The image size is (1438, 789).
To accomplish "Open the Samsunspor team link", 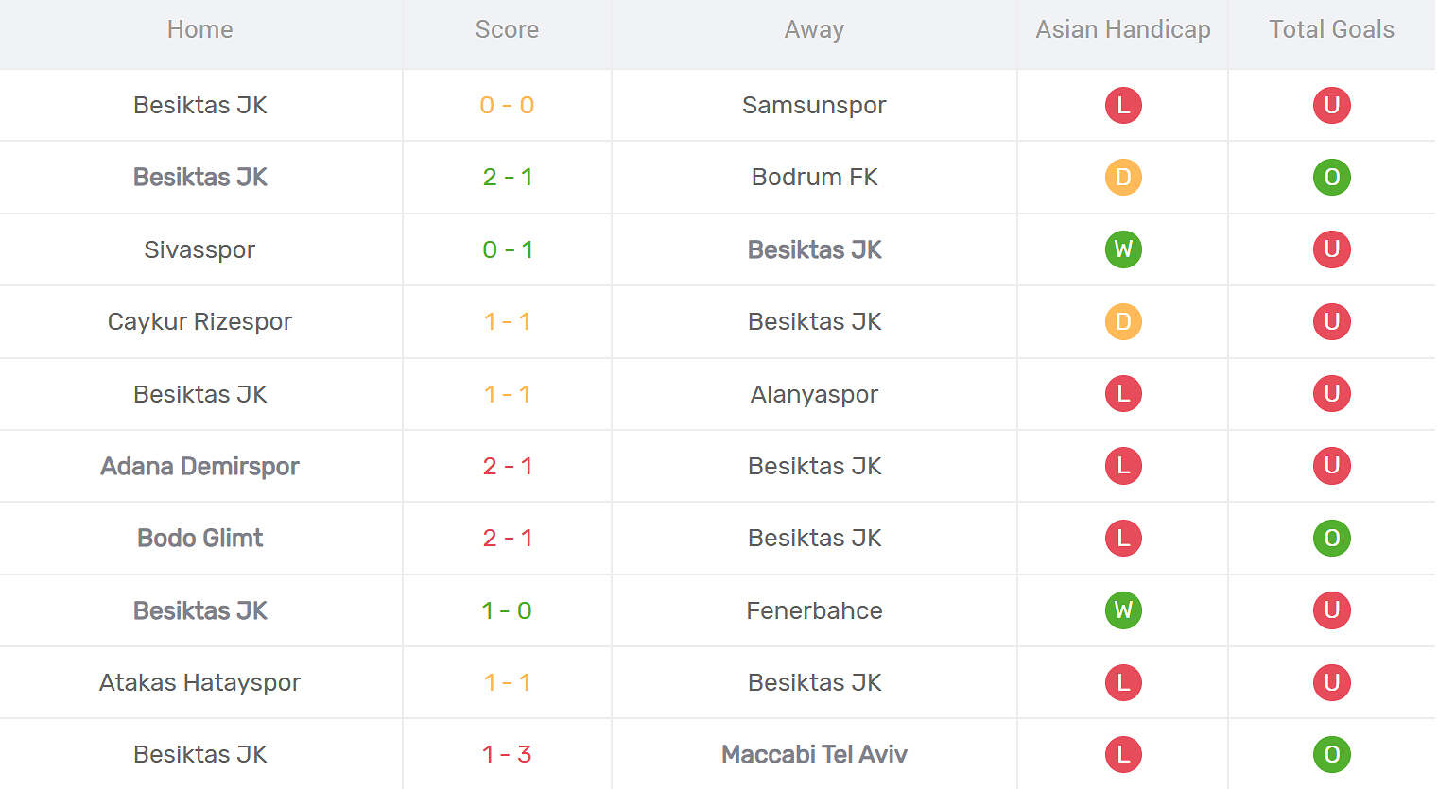I will pyautogui.click(x=814, y=105).
